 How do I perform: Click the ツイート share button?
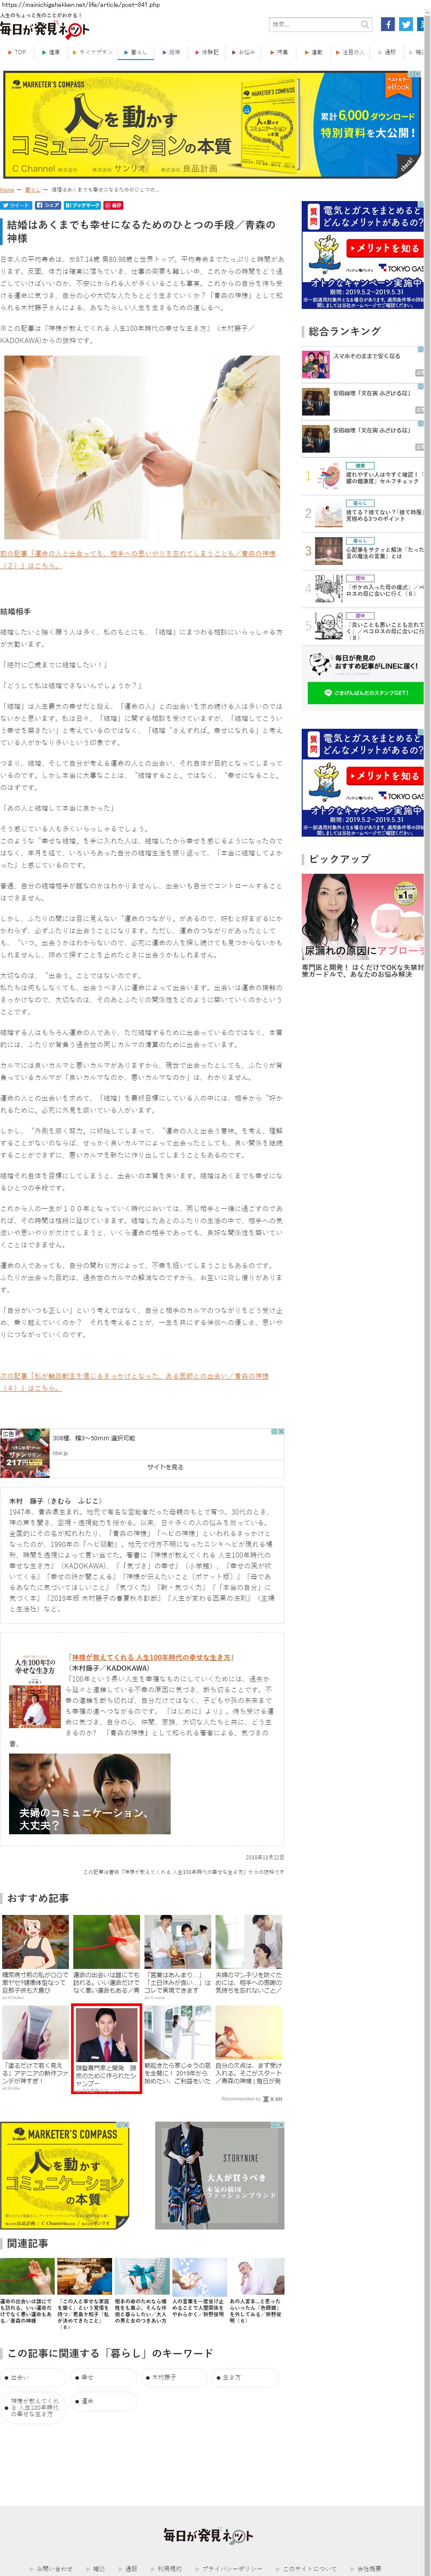coord(16,205)
